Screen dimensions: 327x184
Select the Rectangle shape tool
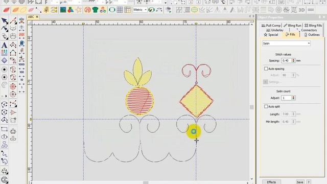point(4,129)
